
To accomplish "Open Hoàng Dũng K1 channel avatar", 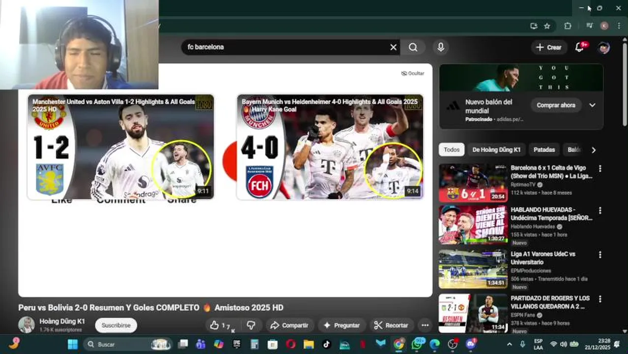I will (x=27, y=325).
